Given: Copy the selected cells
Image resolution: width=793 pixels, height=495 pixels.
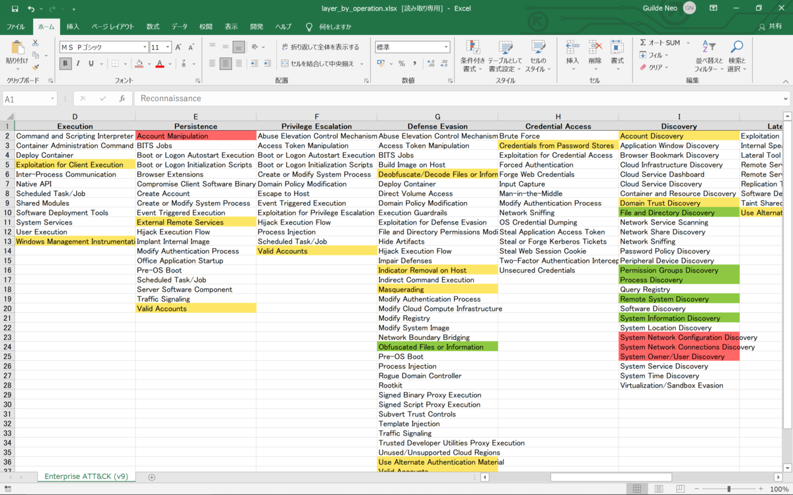Looking at the screenshot, I should pyautogui.click(x=36, y=55).
